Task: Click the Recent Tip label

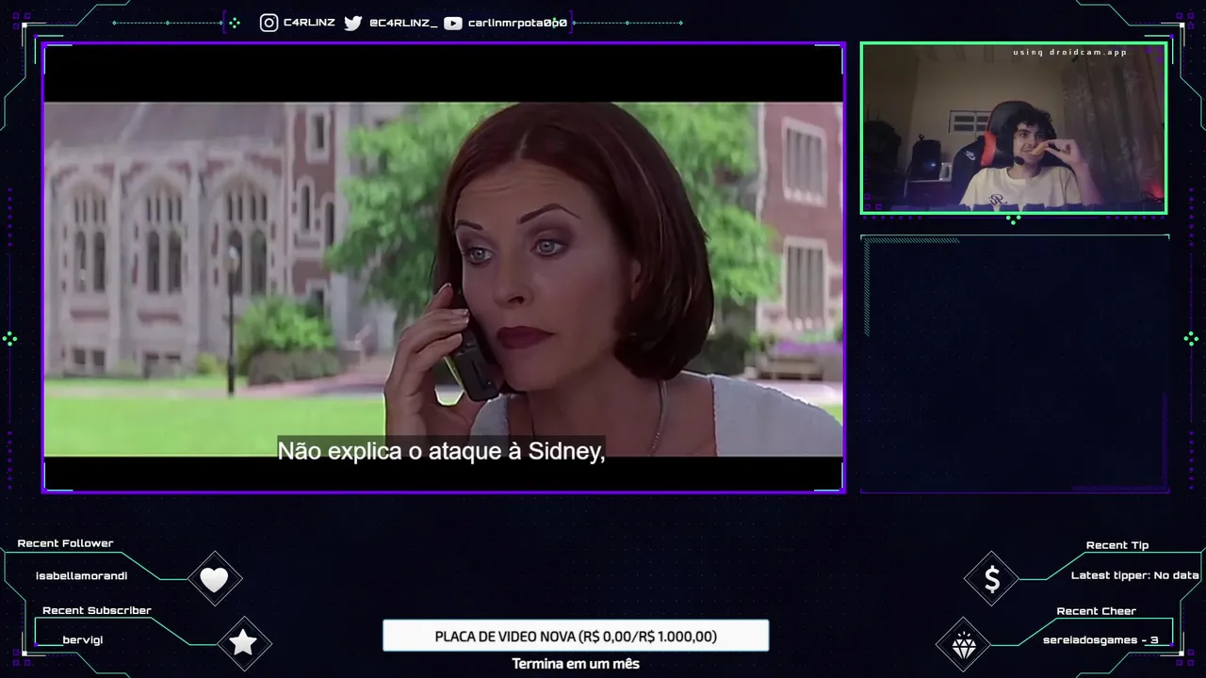Action: [x=1117, y=545]
